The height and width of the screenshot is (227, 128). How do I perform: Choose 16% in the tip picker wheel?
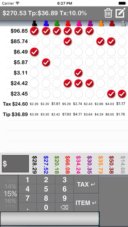10,201
